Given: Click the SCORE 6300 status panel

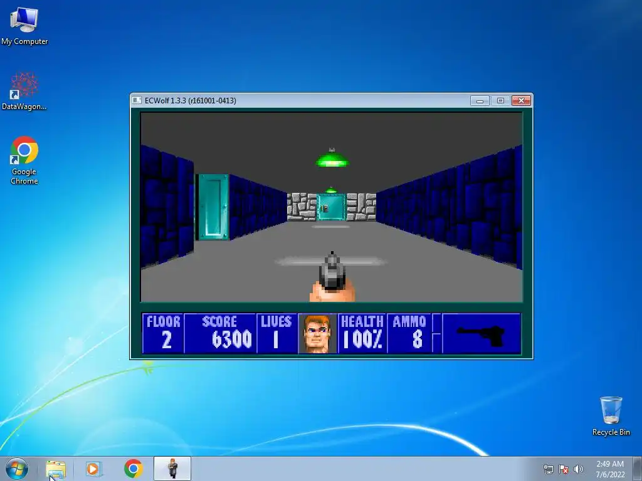Looking at the screenshot, I should tap(220, 333).
